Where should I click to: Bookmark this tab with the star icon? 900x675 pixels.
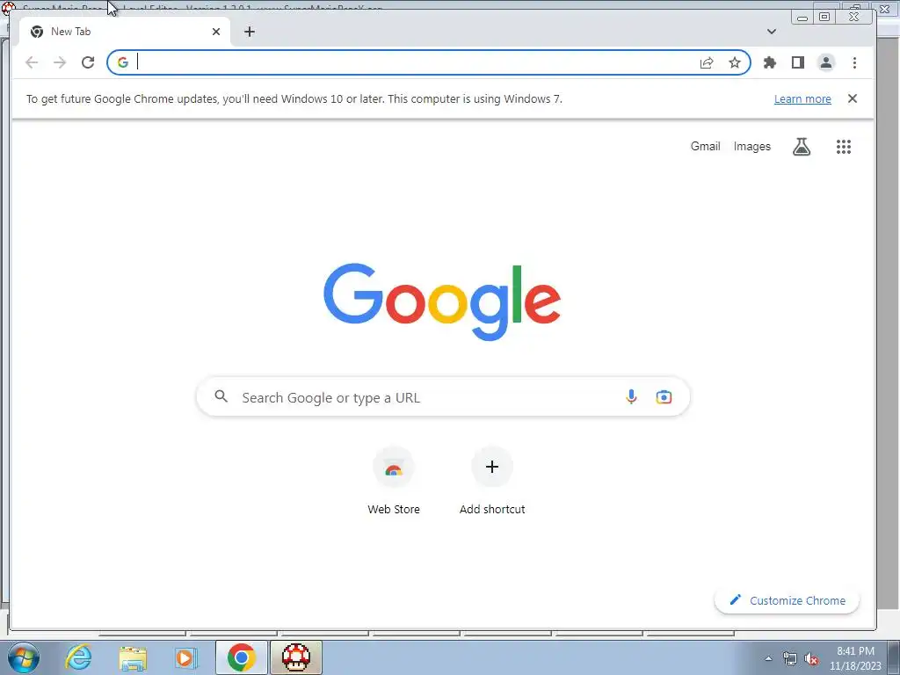[x=735, y=62]
